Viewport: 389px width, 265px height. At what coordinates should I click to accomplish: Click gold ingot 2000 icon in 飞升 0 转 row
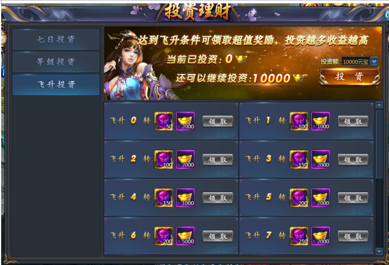(186, 121)
